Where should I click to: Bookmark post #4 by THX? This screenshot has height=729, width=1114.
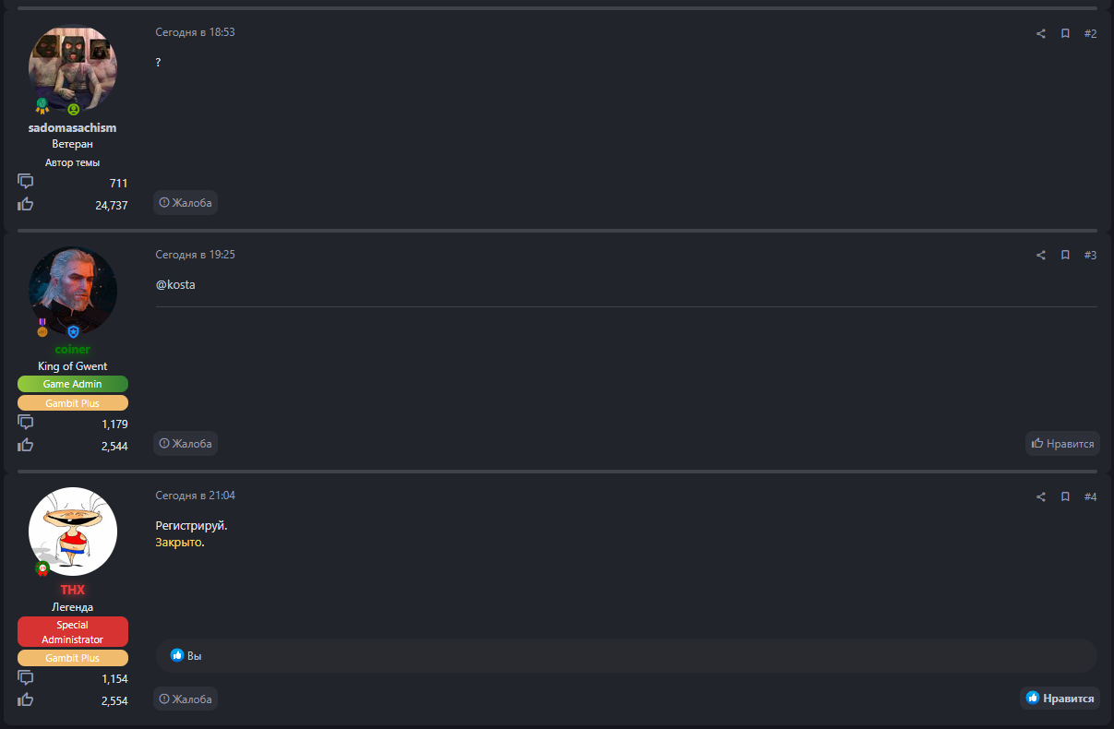(x=1065, y=497)
